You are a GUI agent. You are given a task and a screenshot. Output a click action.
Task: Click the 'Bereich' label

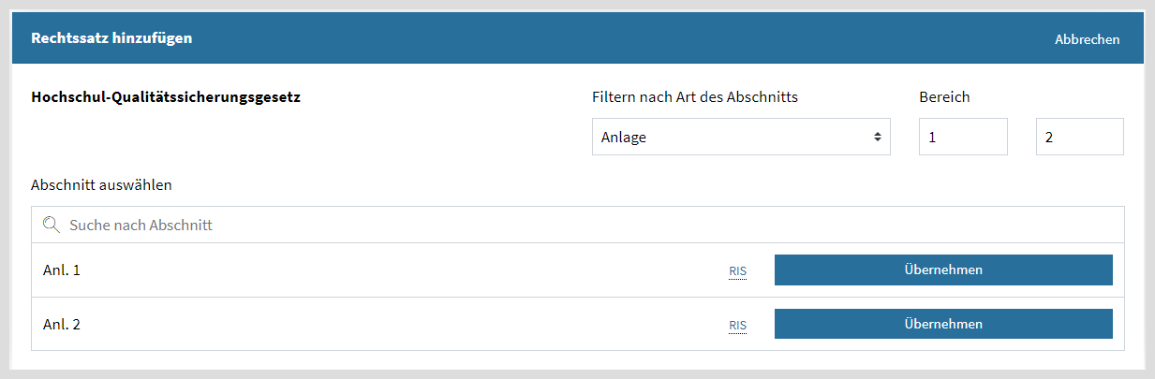944,96
